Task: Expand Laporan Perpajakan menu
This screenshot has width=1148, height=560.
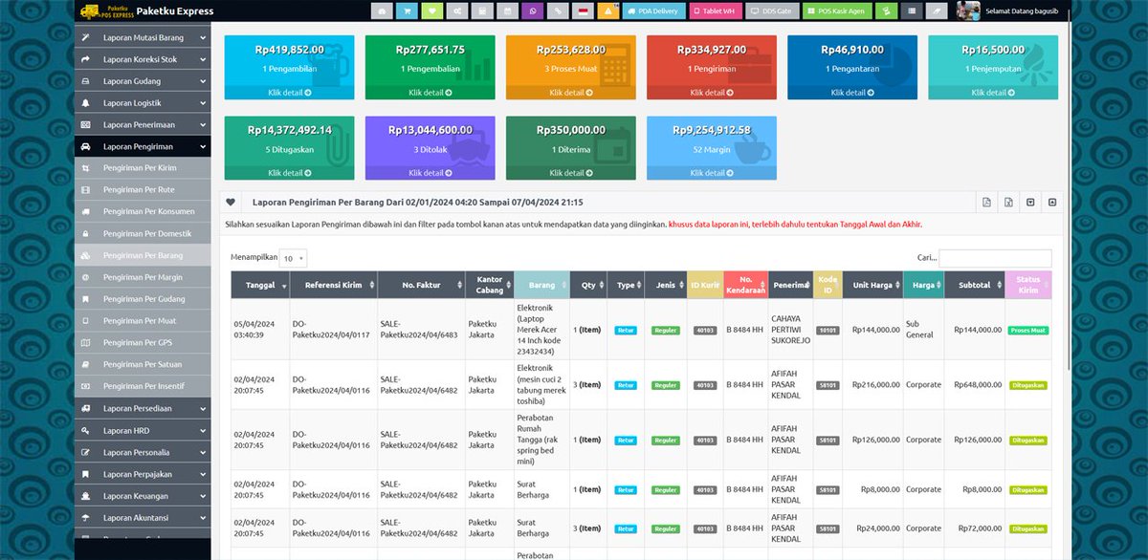Action: point(143,475)
